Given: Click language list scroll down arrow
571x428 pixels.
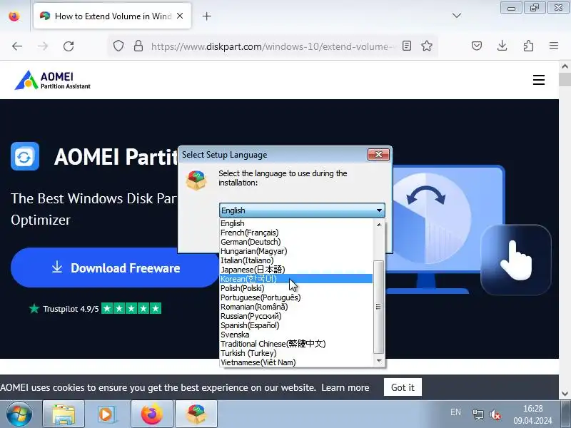Looking at the screenshot, I should coord(379,361).
